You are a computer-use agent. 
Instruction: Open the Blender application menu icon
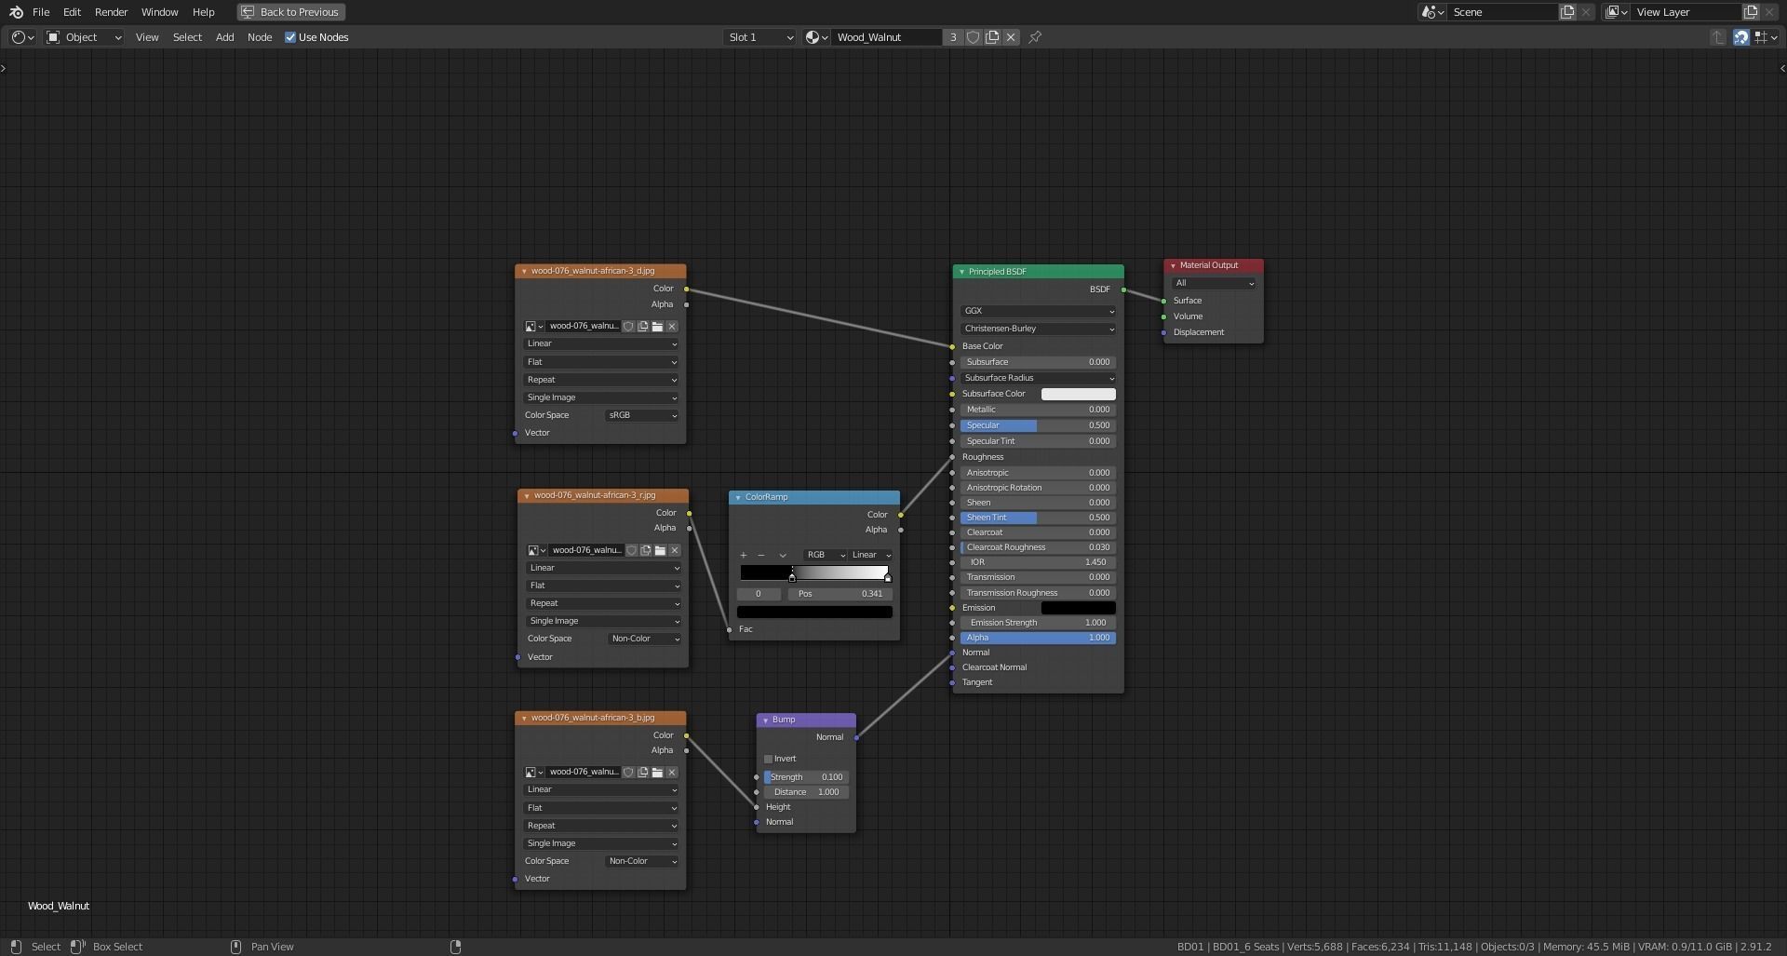pos(16,12)
